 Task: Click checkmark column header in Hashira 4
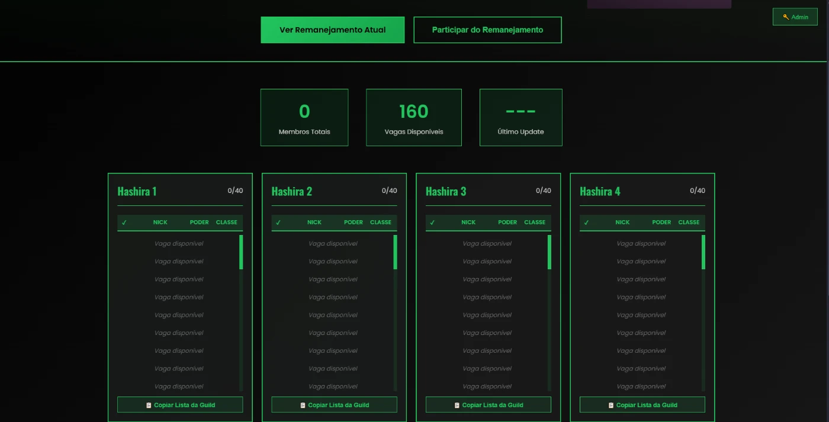[x=586, y=223]
